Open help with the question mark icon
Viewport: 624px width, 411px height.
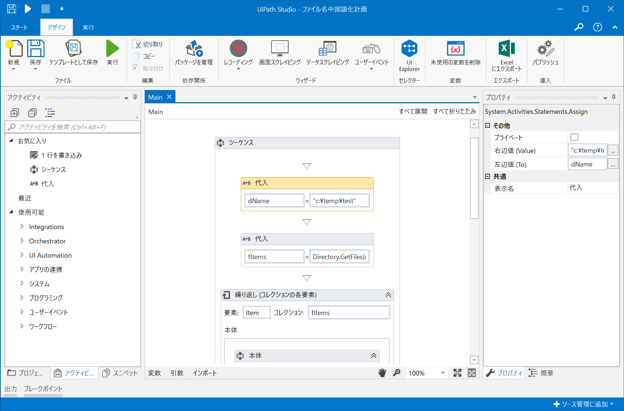(598, 27)
